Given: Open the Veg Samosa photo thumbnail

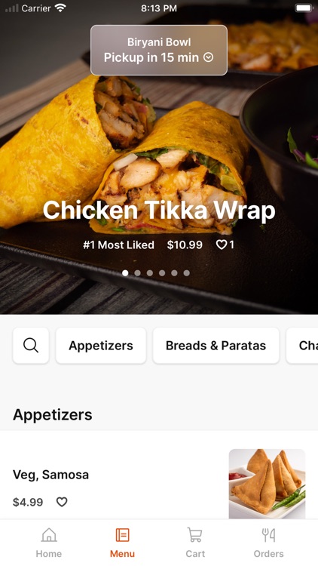Looking at the screenshot, I should pyautogui.click(x=268, y=484).
